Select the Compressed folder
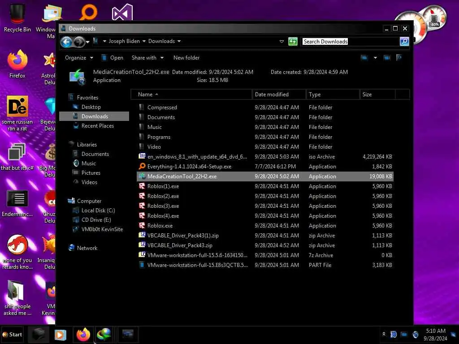The height and width of the screenshot is (344, 459). (265, 107)
